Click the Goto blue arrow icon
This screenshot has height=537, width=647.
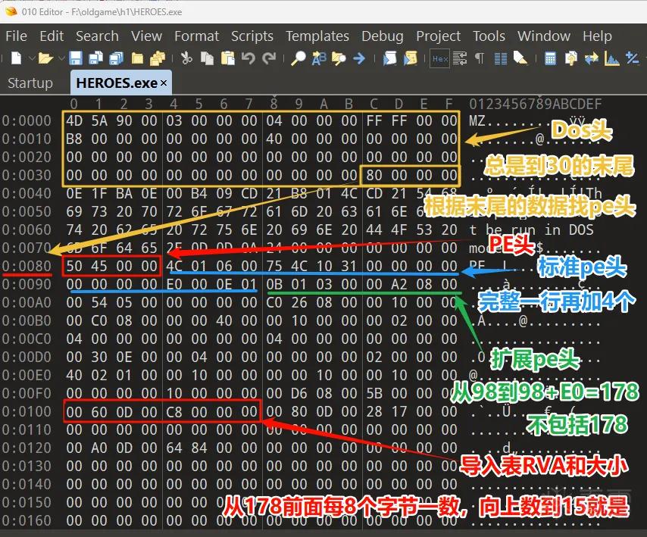point(359,58)
